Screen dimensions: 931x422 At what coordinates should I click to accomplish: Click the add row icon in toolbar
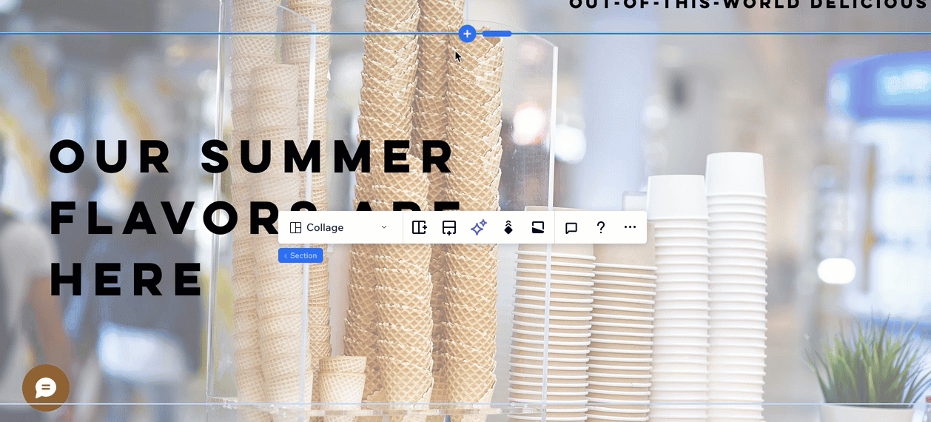coord(449,227)
